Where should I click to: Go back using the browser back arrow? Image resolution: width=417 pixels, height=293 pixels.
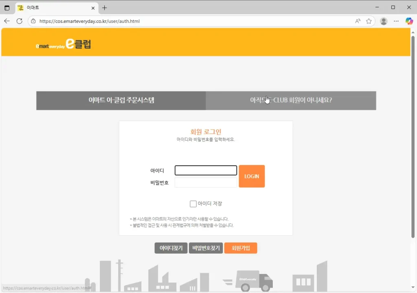point(7,21)
